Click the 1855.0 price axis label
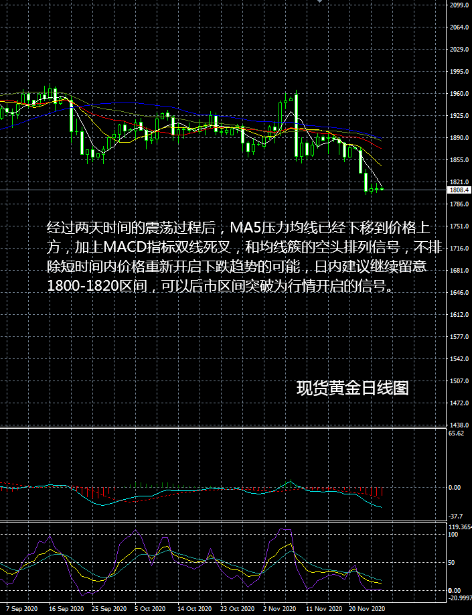This screenshot has height=615, width=472. click(459, 160)
